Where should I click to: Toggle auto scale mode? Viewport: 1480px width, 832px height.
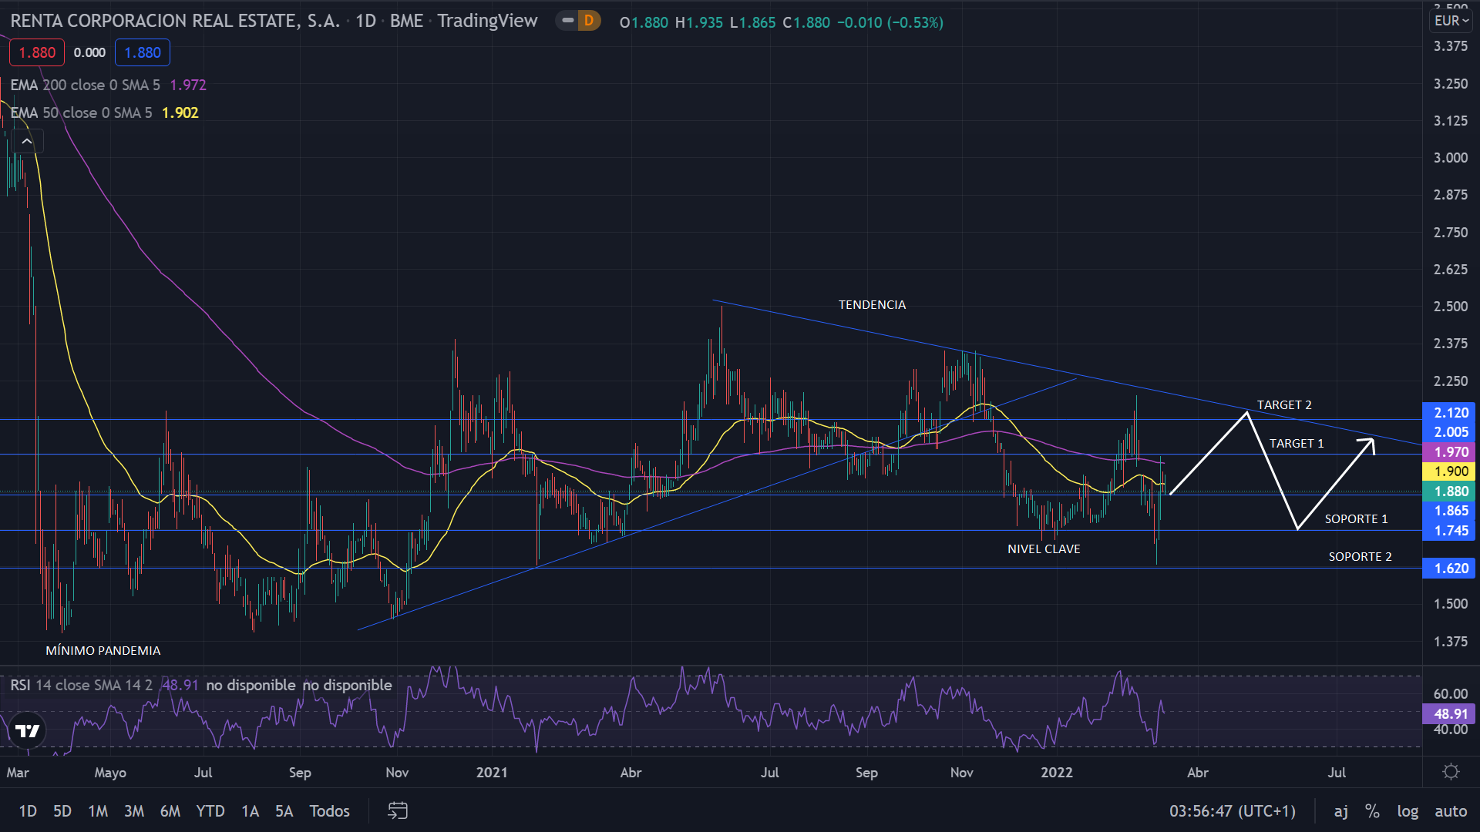tap(1451, 810)
